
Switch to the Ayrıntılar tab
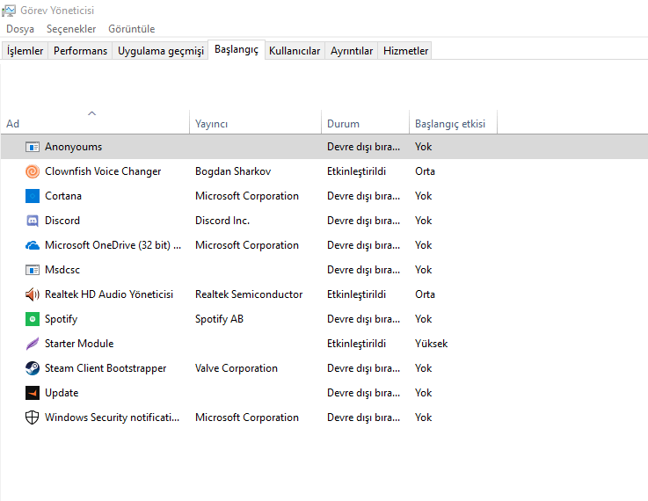point(352,51)
